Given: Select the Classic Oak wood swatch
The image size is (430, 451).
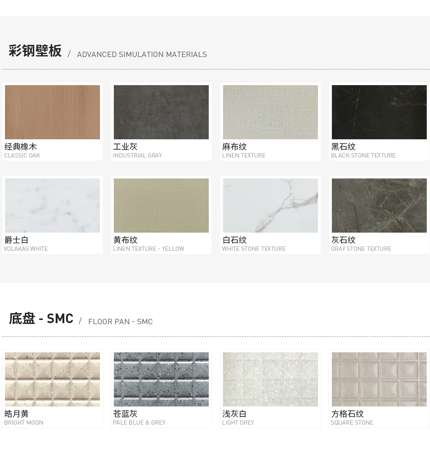Looking at the screenshot, I should [52, 112].
